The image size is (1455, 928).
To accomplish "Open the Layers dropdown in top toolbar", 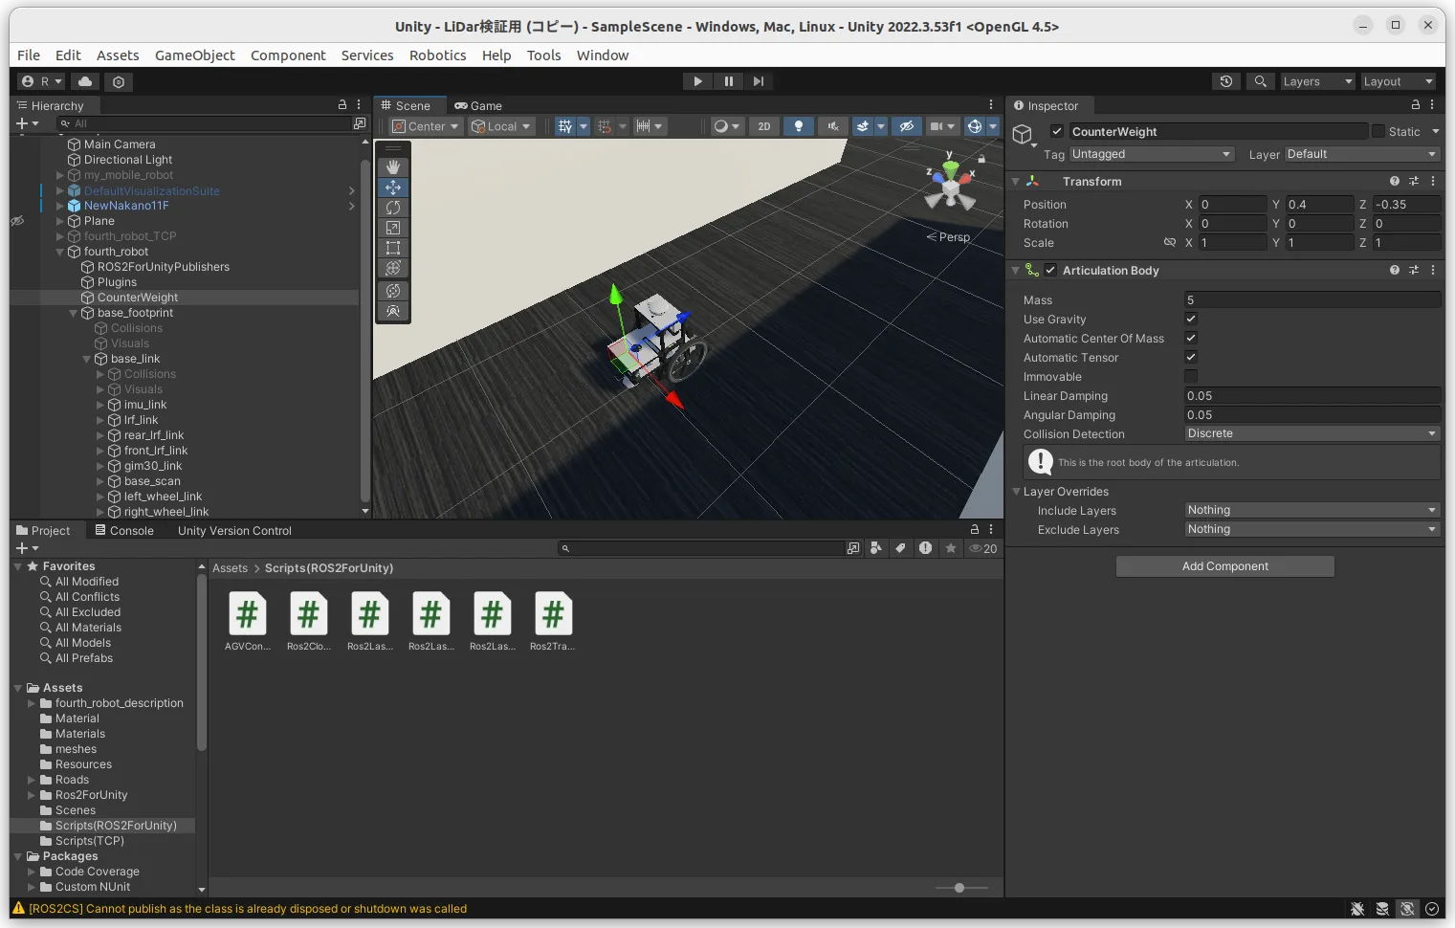I will (1318, 81).
